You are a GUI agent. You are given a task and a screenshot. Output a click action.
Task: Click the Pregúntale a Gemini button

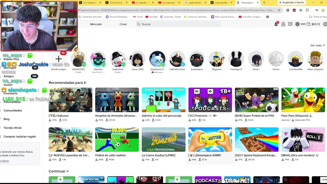click(292, 3)
